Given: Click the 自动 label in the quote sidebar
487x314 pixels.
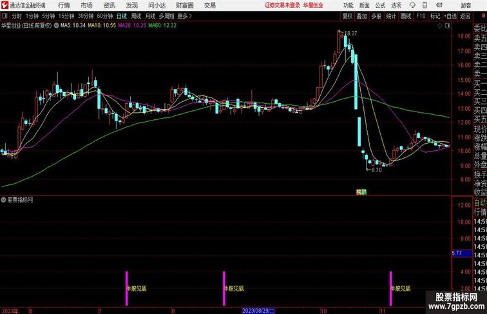Looking at the screenshot, I should tap(480, 203).
